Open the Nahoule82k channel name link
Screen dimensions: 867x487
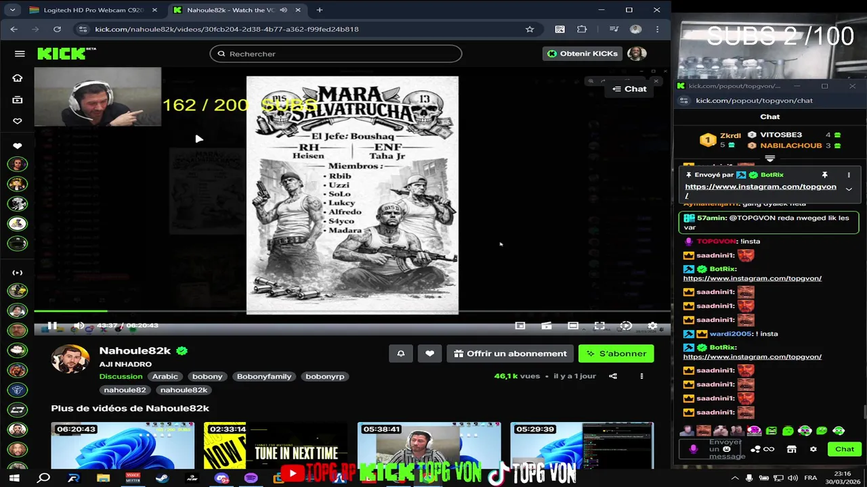pyautogui.click(x=135, y=350)
